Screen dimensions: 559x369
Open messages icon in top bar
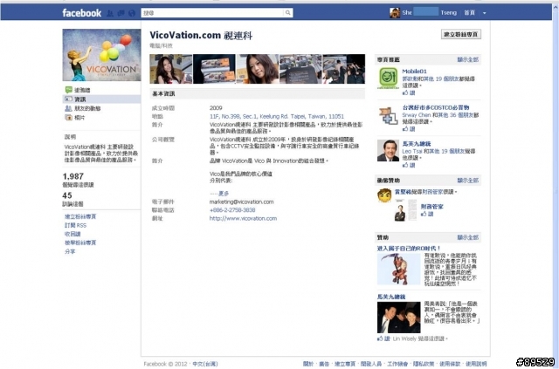coord(121,13)
